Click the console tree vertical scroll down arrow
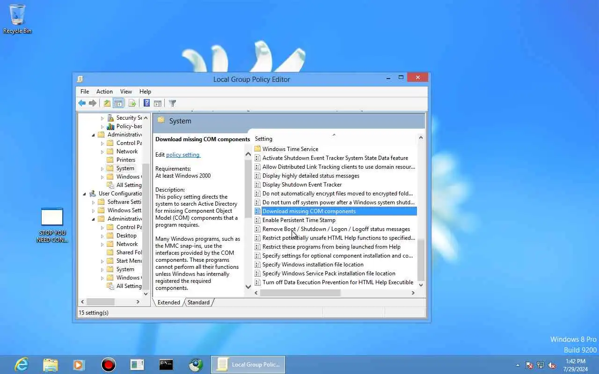599x374 pixels. pyautogui.click(x=146, y=294)
